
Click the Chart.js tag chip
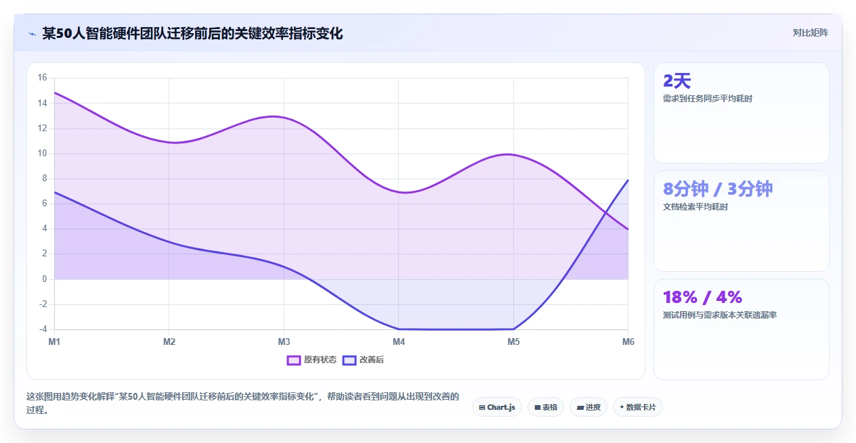point(496,407)
